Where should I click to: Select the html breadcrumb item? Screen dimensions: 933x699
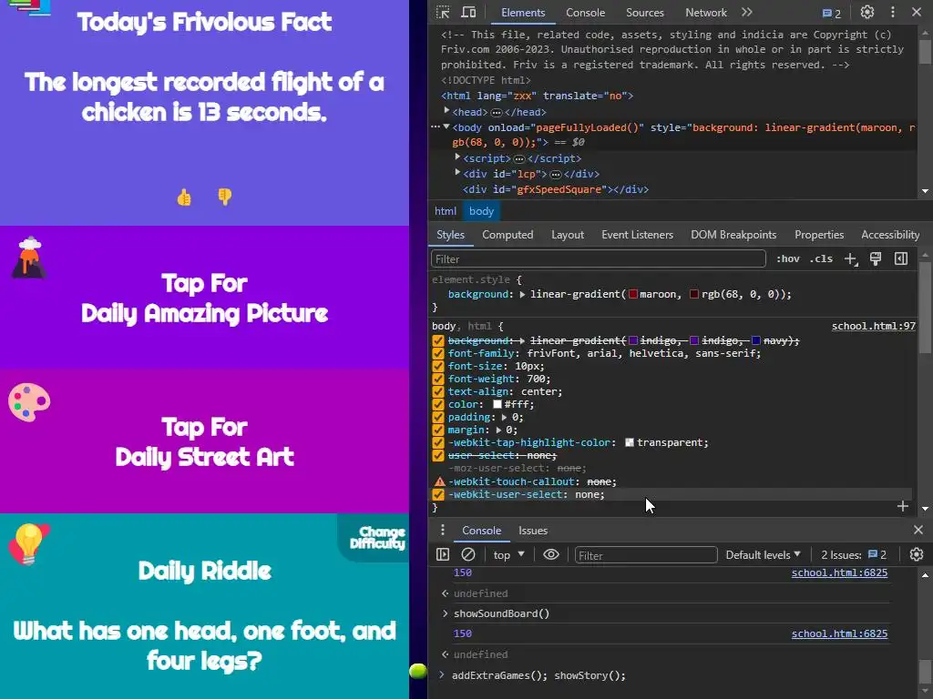coord(445,211)
